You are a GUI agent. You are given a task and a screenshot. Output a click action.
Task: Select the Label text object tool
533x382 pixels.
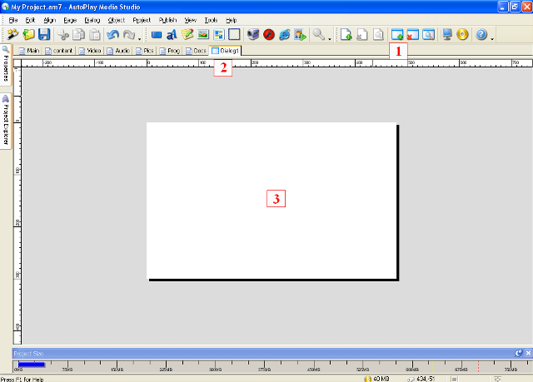172,35
